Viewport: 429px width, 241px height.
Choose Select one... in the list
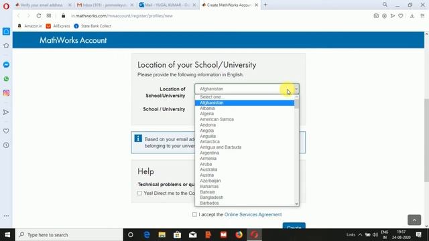tap(244, 97)
